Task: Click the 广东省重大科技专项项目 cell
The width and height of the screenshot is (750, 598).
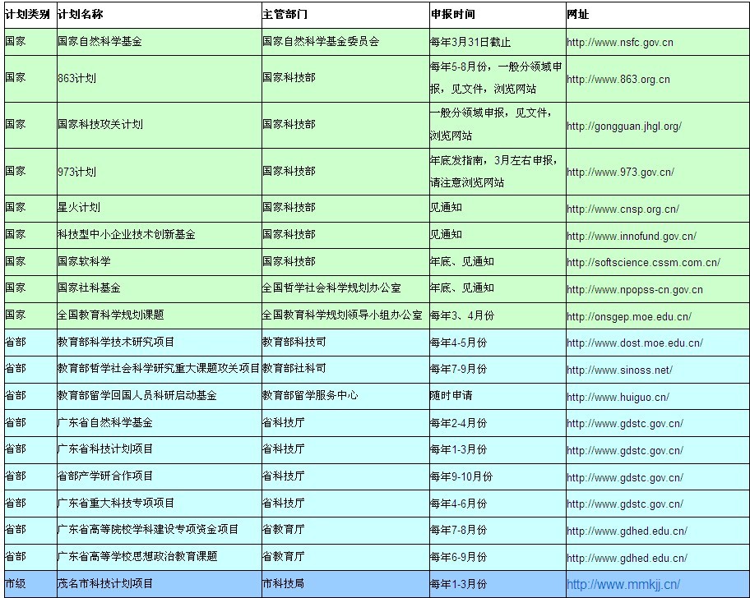Action: click(x=160, y=504)
